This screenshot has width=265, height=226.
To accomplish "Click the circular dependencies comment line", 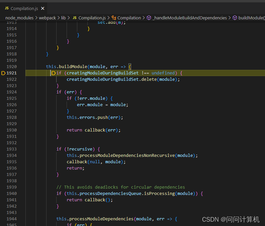I will tap(121, 187).
